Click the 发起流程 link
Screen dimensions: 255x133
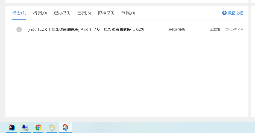235,13
